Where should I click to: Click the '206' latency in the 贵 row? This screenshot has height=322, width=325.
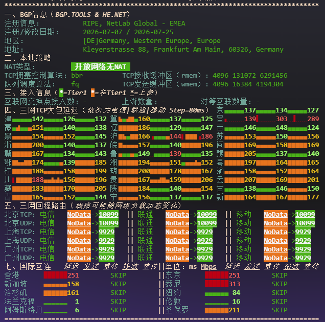pyautogui.click(x=207, y=180)
